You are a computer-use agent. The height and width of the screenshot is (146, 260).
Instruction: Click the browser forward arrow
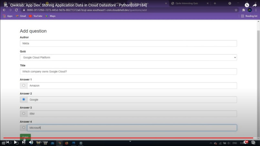pos(10,10)
